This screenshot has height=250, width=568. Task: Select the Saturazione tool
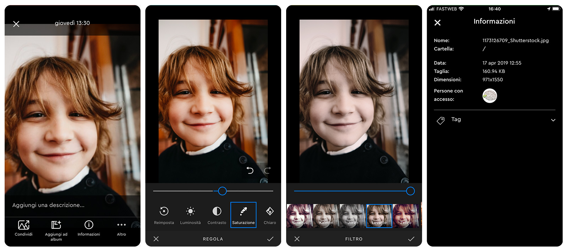pos(244,215)
